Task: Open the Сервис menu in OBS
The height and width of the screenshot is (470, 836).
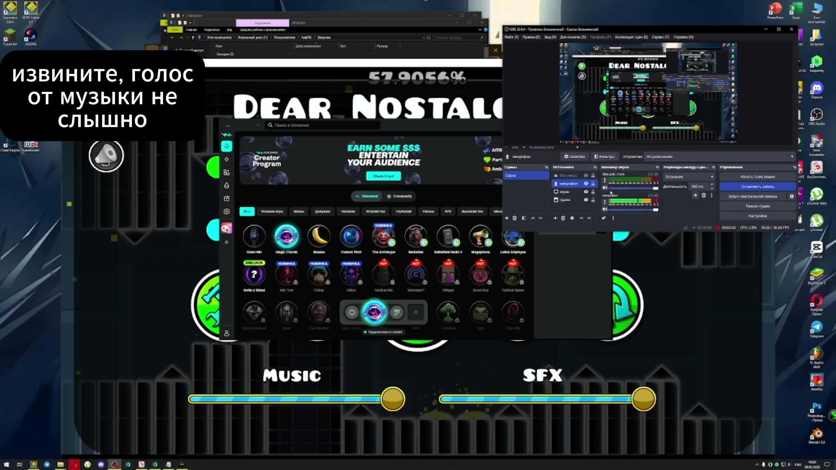Action: coord(660,37)
